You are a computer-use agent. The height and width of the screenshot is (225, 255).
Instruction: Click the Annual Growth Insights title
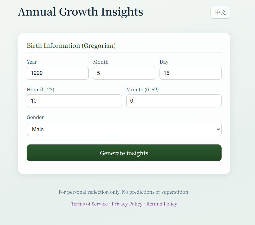point(80,12)
